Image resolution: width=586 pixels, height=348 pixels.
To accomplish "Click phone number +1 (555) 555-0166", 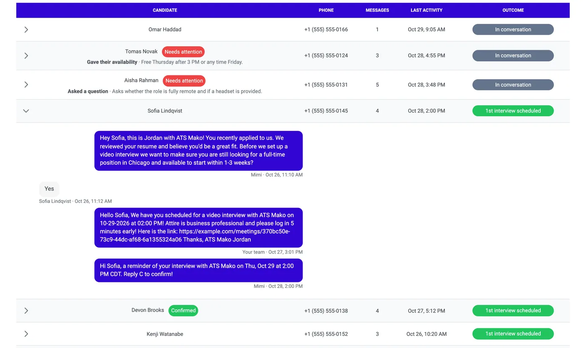I will coord(326,30).
